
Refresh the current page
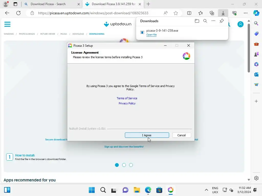click(18, 13)
